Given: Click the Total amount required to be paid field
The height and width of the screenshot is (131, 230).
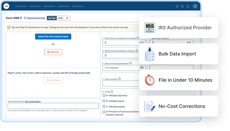Looking at the screenshot, I should [124, 43].
